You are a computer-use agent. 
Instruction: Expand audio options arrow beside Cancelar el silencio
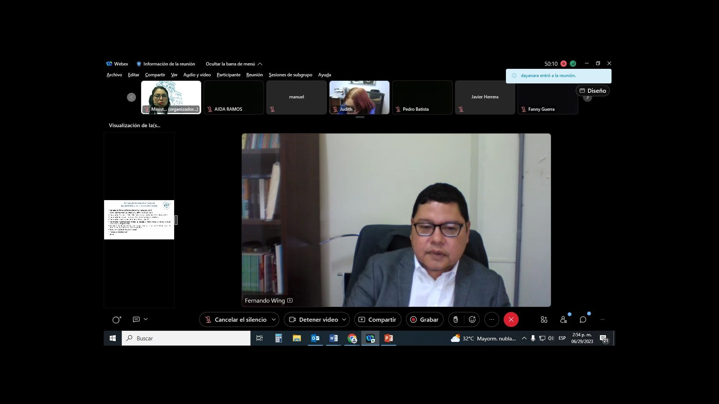(273, 319)
